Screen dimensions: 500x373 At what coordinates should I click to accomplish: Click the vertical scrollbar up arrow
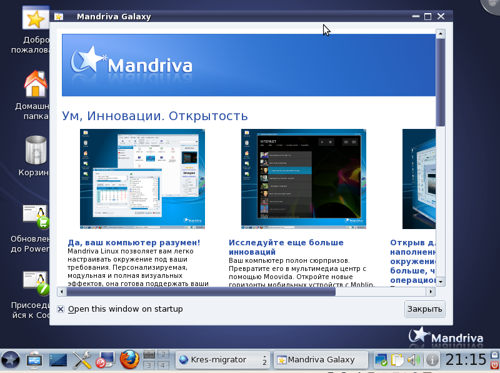pos(441,34)
